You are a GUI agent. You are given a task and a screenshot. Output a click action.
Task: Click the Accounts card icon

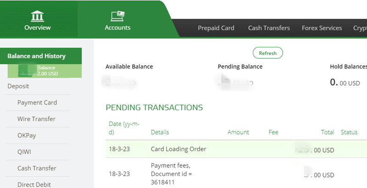click(x=117, y=16)
